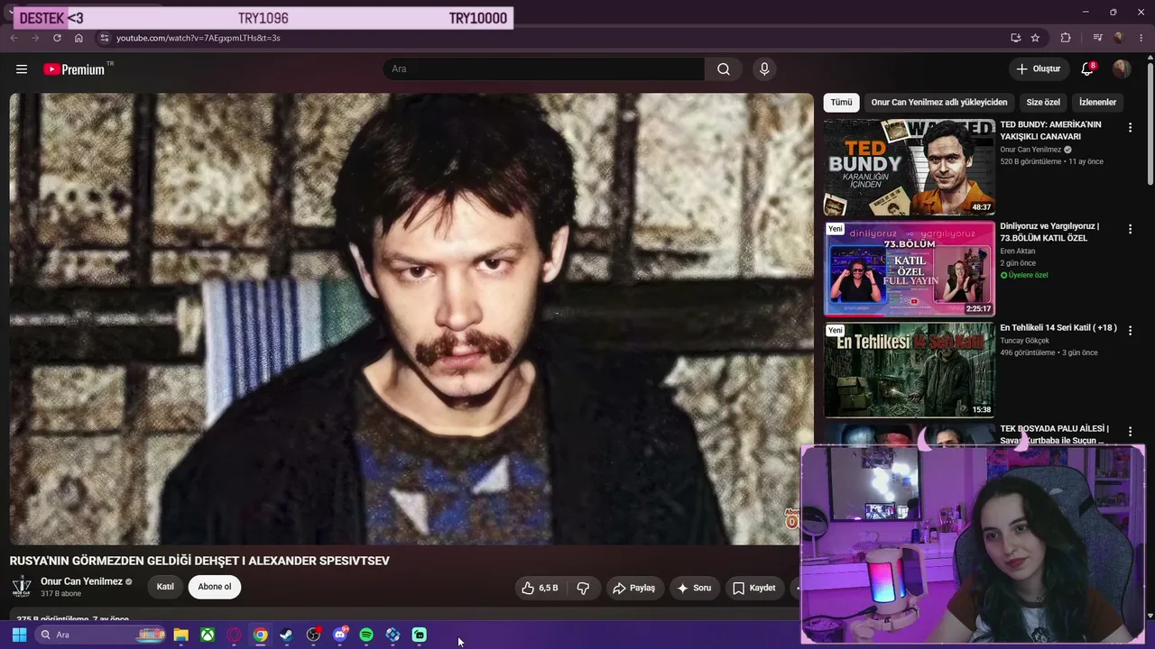Viewport: 1155px width, 649px height.
Task: Open Onur Can Yenilmez channel avatar
Action: tap(21, 587)
